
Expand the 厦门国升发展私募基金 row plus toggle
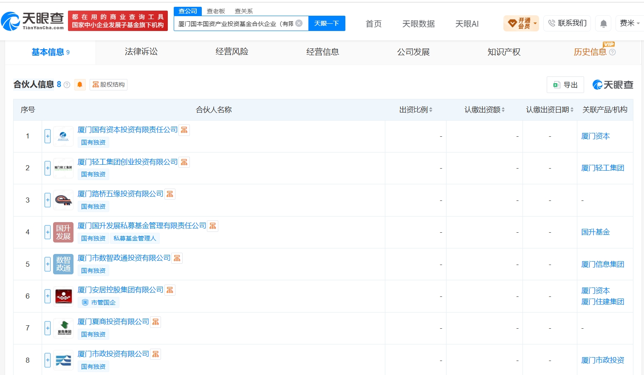48,232
